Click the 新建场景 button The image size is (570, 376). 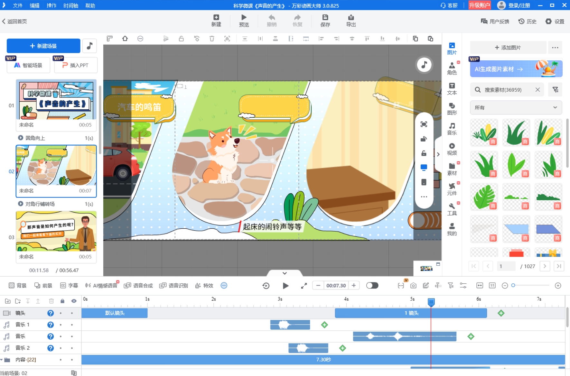click(43, 46)
